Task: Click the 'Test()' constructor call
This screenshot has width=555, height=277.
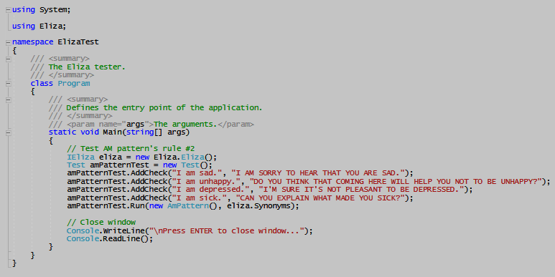Action: [195, 165]
